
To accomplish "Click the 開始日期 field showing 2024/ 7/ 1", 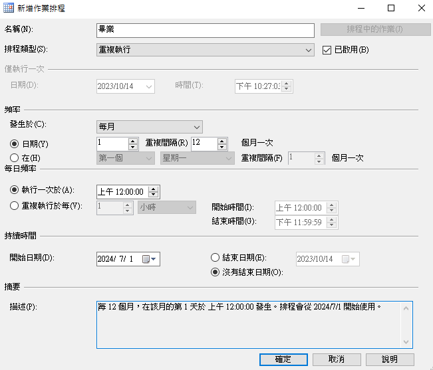I will 128,259.
